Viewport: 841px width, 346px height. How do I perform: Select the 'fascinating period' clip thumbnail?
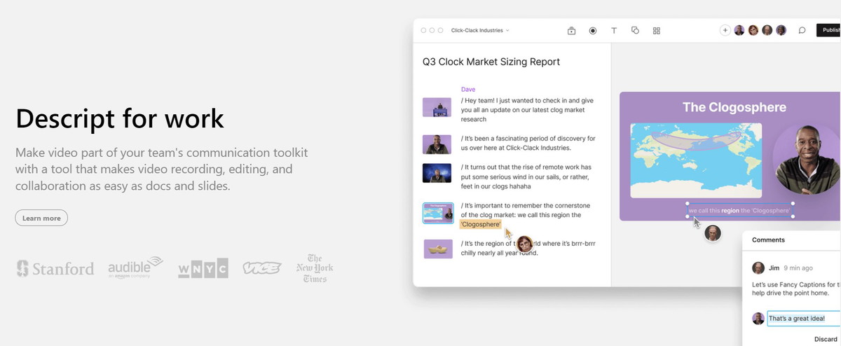[437, 144]
